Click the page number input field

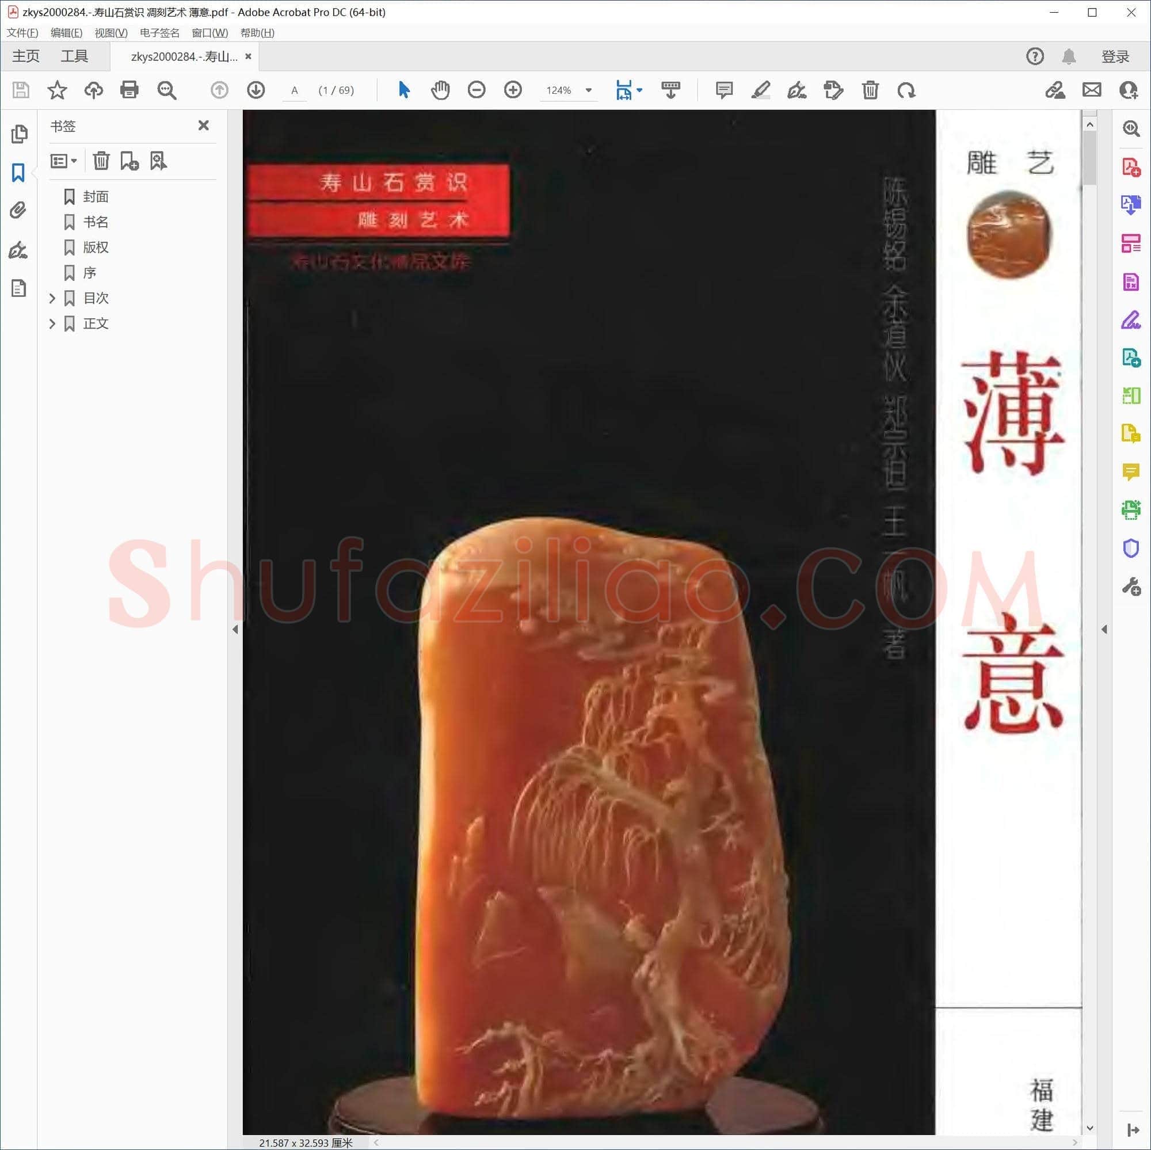tap(294, 90)
